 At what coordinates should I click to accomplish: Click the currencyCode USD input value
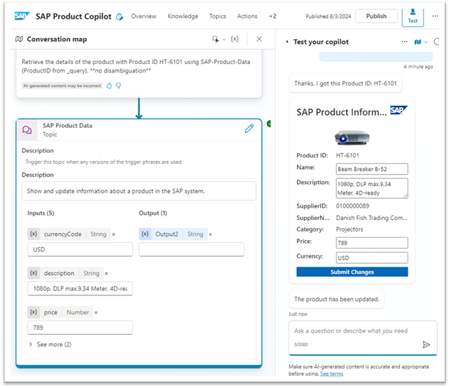[80, 249]
